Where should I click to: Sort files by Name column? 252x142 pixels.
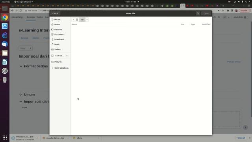pos(74,24)
